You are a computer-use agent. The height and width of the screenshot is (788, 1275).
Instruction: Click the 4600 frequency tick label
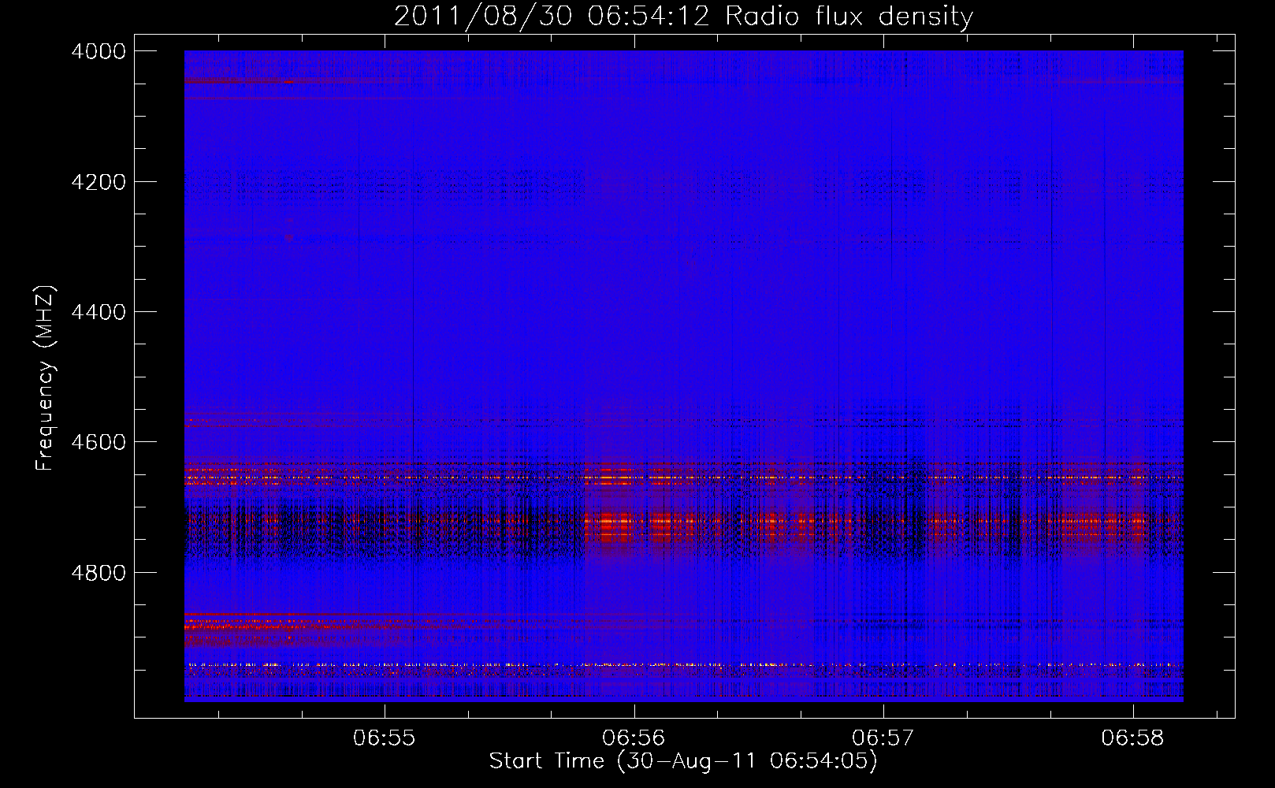point(99,442)
